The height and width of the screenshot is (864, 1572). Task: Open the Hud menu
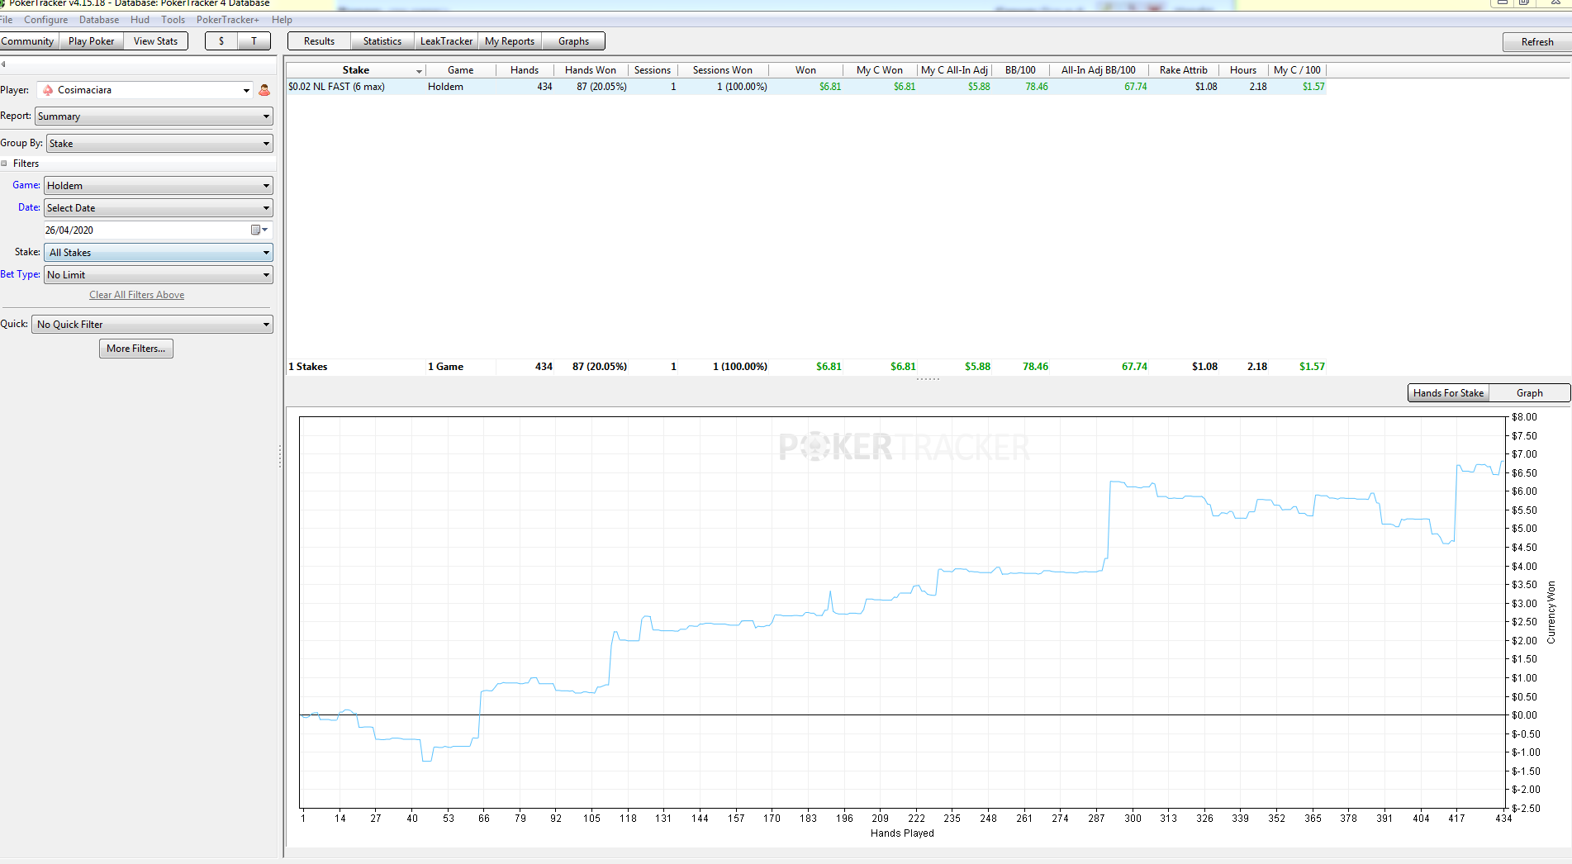(140, 20)
